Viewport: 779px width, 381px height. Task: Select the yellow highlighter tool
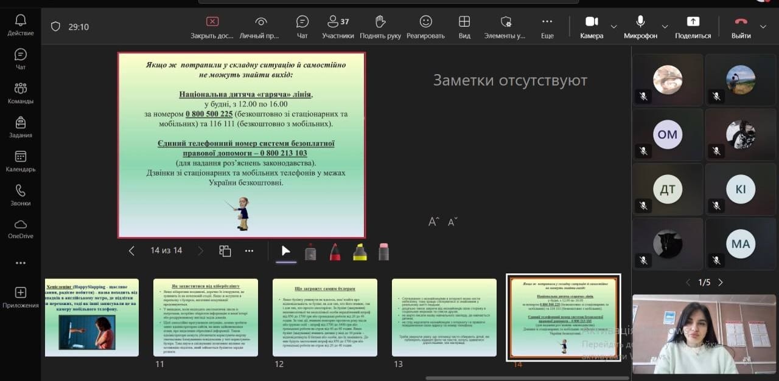pyautogui.click(x=360, y=252)
